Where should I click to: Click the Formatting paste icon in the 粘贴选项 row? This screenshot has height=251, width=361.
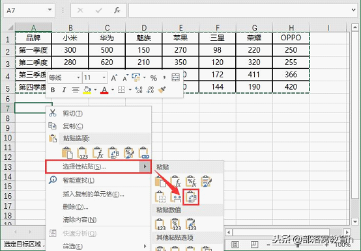pyautogui.click(x=129, y=153)
